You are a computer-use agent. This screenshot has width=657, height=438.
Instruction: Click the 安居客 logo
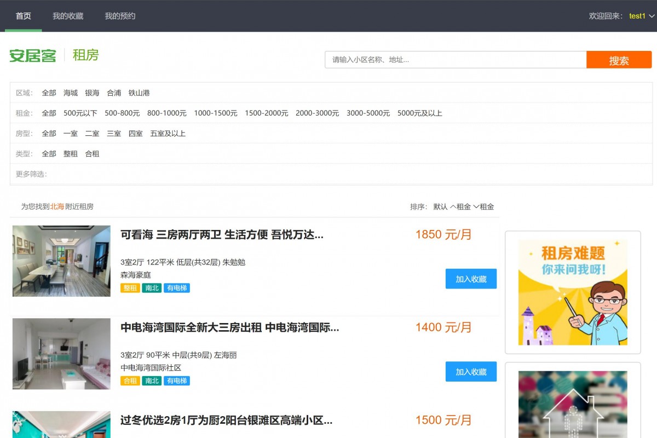tap(32, 55)
